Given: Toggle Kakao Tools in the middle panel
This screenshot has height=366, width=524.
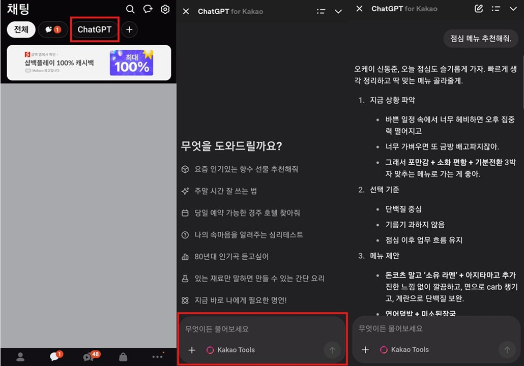Looking at the screenshot, I should coord(230,350).
